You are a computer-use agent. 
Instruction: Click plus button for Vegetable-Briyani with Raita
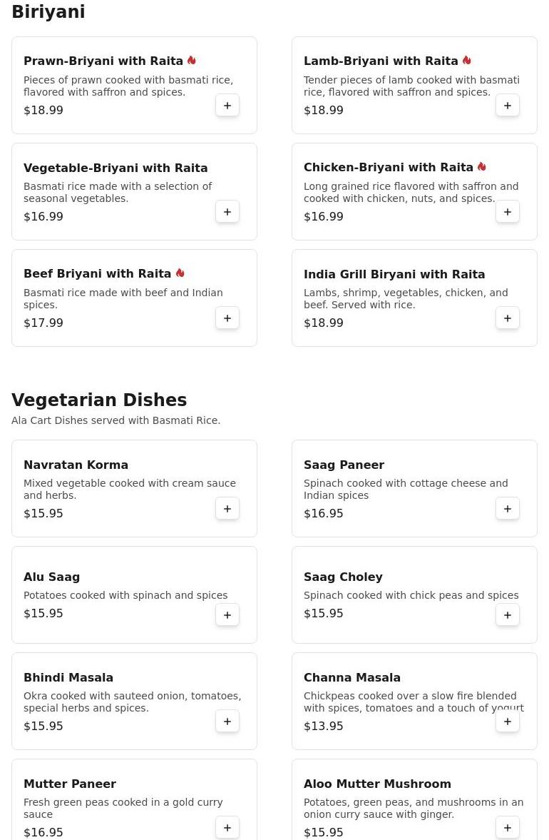(227, 212)
